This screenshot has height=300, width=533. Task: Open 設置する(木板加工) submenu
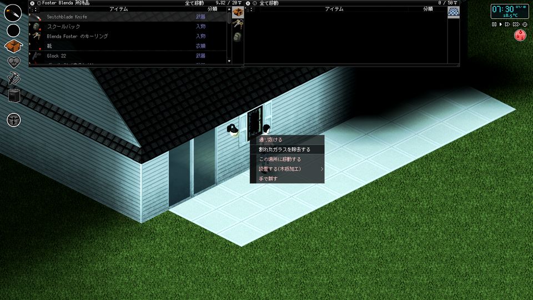287,169
